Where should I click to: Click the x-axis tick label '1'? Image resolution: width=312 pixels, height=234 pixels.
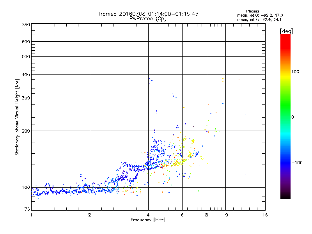point(31,215)
